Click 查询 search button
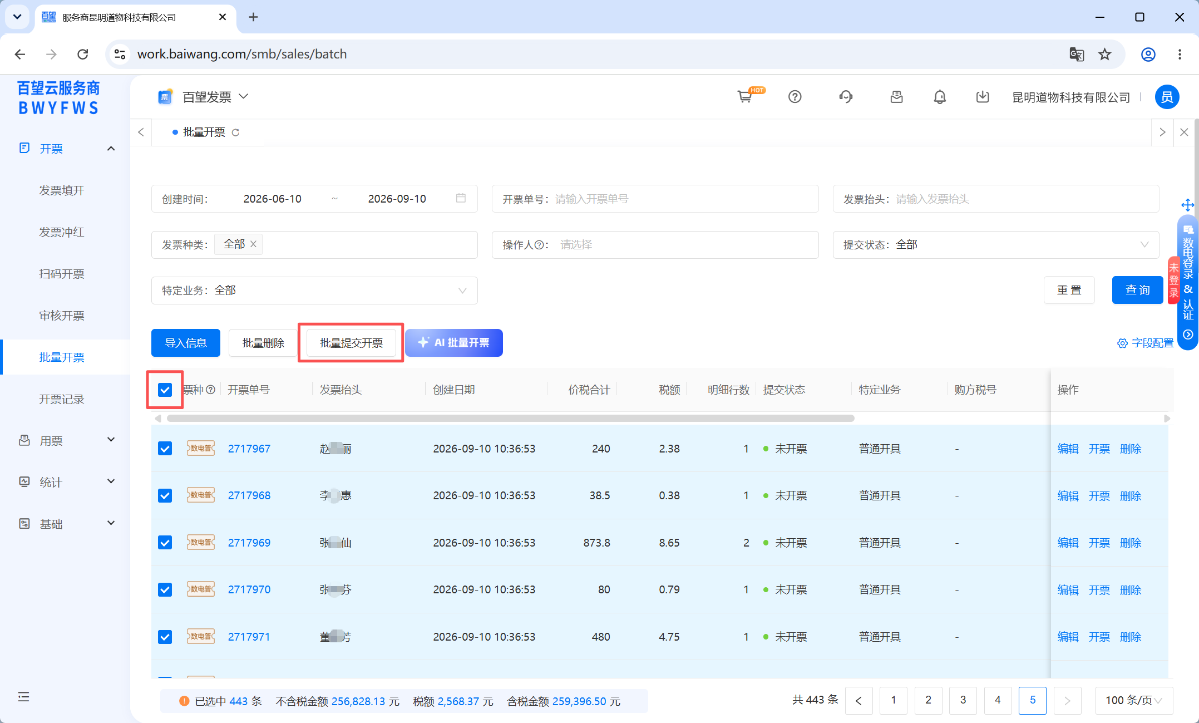 point(1137,290)
